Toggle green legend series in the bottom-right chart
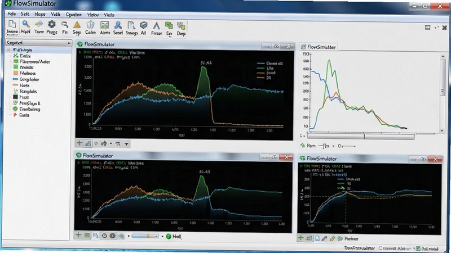451x253 pixels. (x=344, y=184)
